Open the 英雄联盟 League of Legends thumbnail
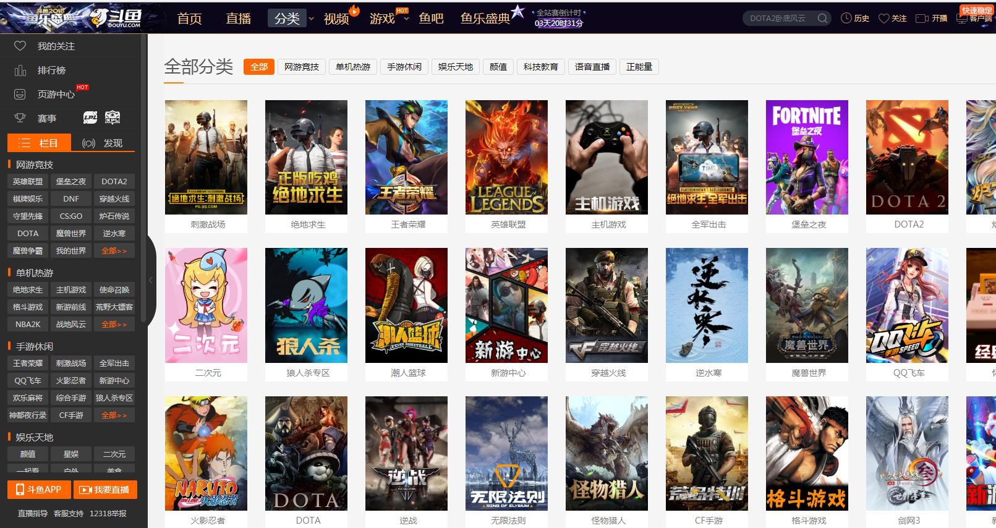996x528 pixels. [x=506, y=157]
